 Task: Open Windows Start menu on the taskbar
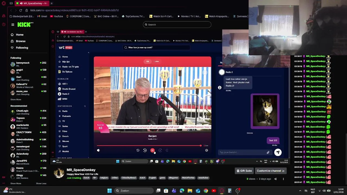pyautogui.click(x=110, y=191)
